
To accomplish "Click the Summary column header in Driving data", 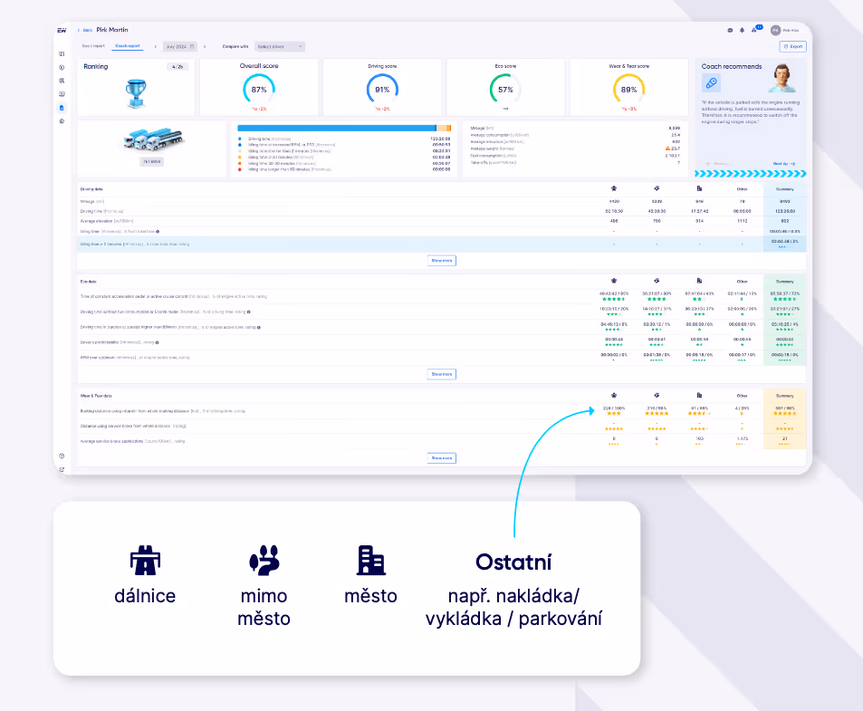I will (784, 189).
